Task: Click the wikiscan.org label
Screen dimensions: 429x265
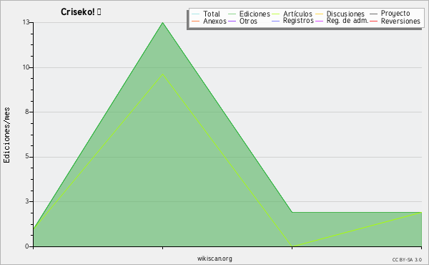Action: (x=214, y=259)
